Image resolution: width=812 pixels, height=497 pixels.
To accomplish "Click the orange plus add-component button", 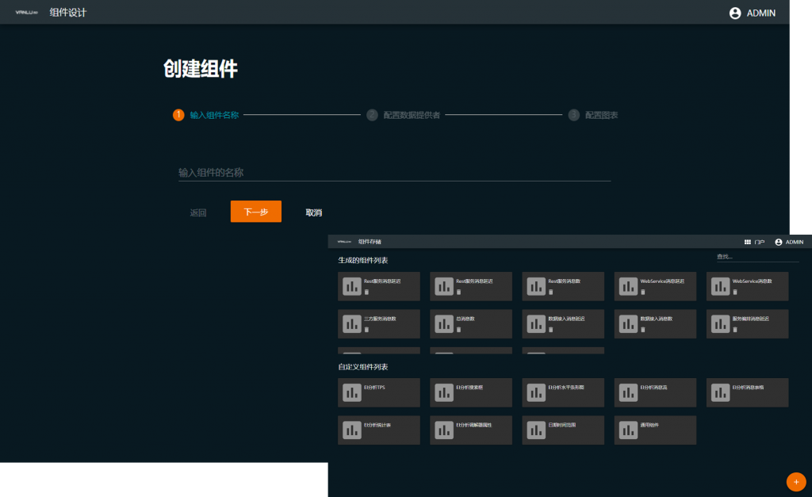I will point(795,481).
